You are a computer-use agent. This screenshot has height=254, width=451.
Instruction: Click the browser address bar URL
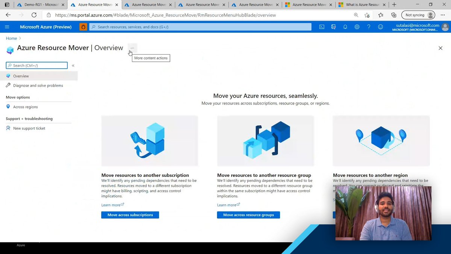point(165,15)
